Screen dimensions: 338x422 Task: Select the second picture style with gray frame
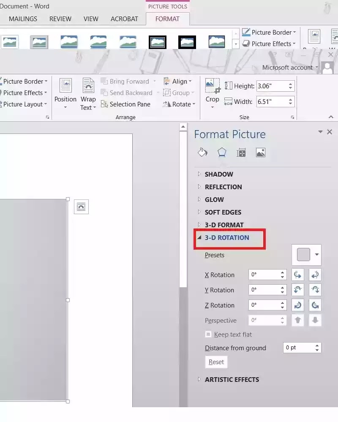[39, 42]
